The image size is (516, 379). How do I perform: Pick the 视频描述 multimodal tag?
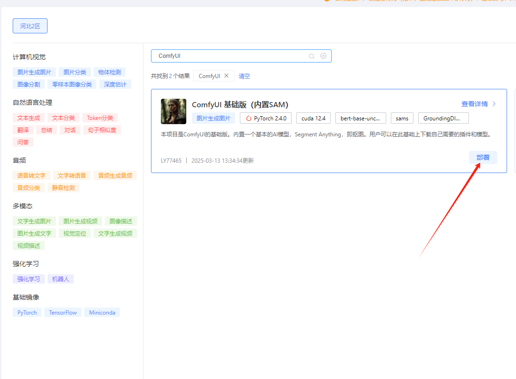coord(29,245)
